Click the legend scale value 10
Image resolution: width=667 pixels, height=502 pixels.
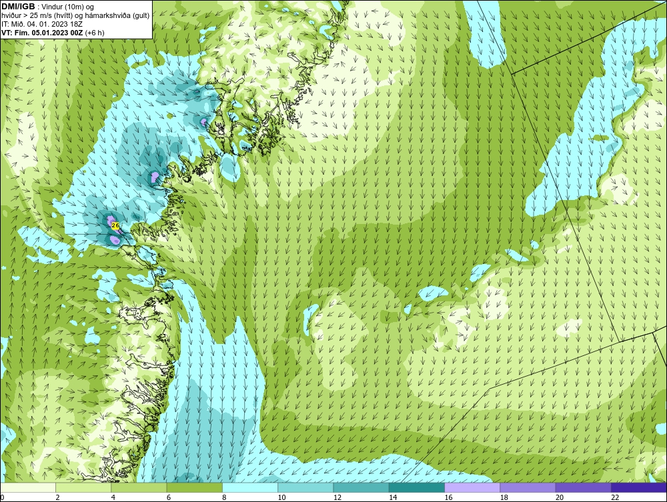[281, 498]
